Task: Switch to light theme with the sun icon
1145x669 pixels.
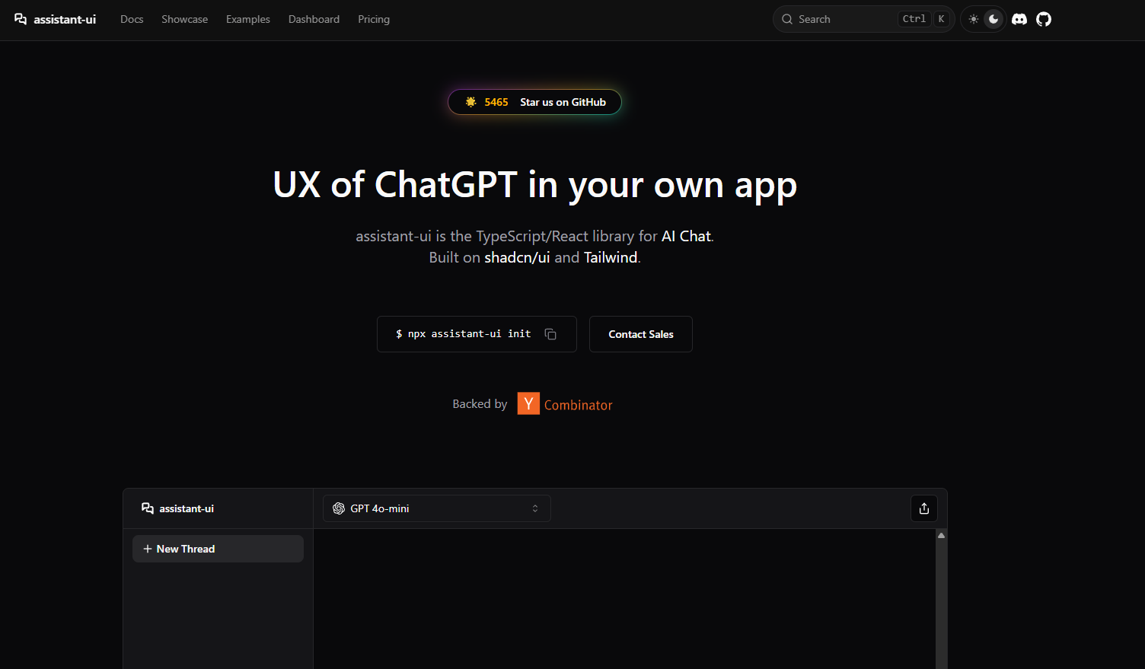Action: 974,19
